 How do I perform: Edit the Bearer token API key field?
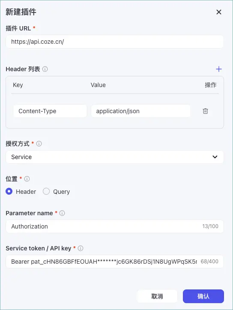click(x=115, y=262)
